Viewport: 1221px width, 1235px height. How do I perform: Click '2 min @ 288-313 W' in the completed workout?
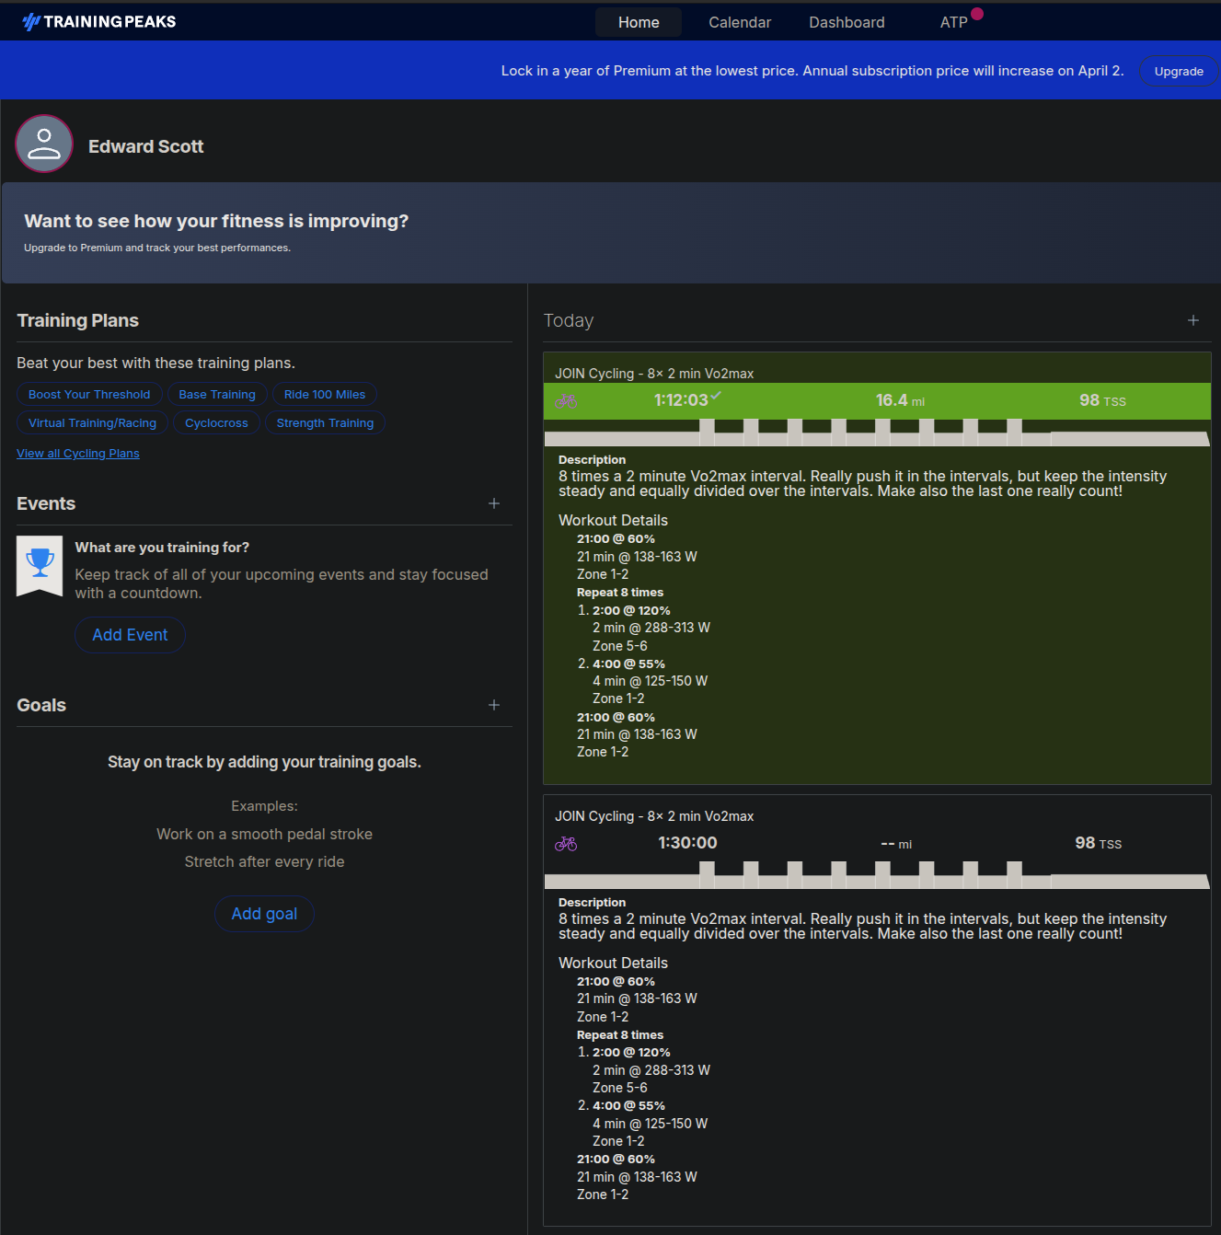point(651,628)
